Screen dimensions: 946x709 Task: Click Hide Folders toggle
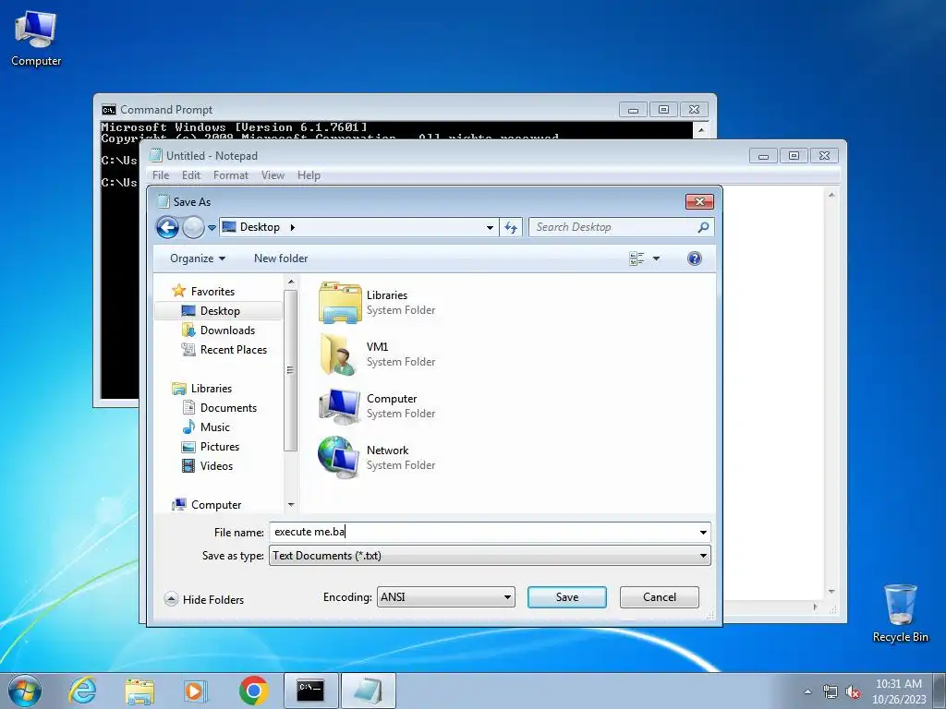tap(204, 599)
